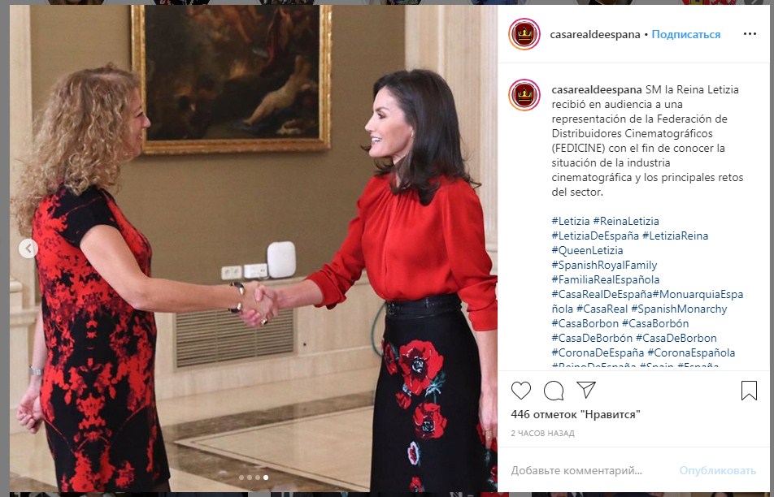This screenshot has width=774, height=497.
Task: Open the three dots post options menu
Action: (750, 34)
